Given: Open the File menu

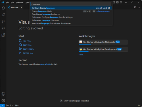Looking at the screenshot, I should (7, 3).
